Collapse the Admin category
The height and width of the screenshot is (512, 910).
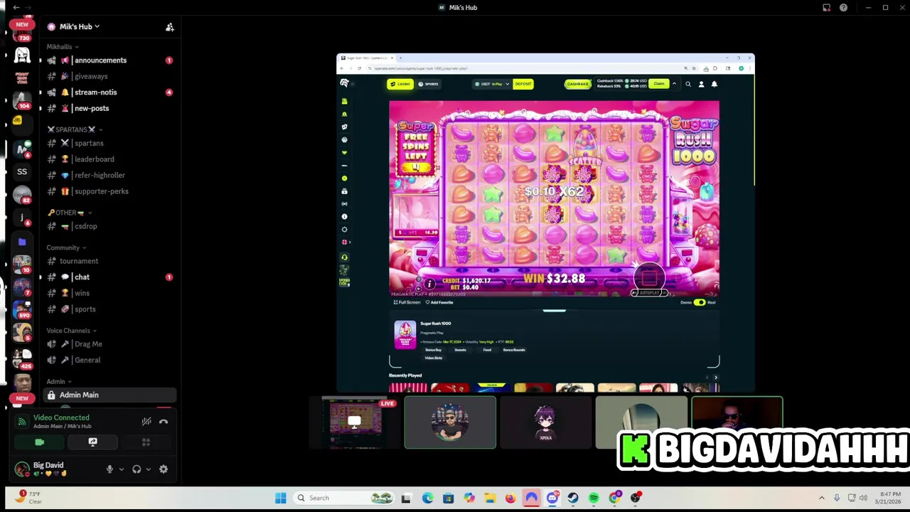[x=59, y=382]
